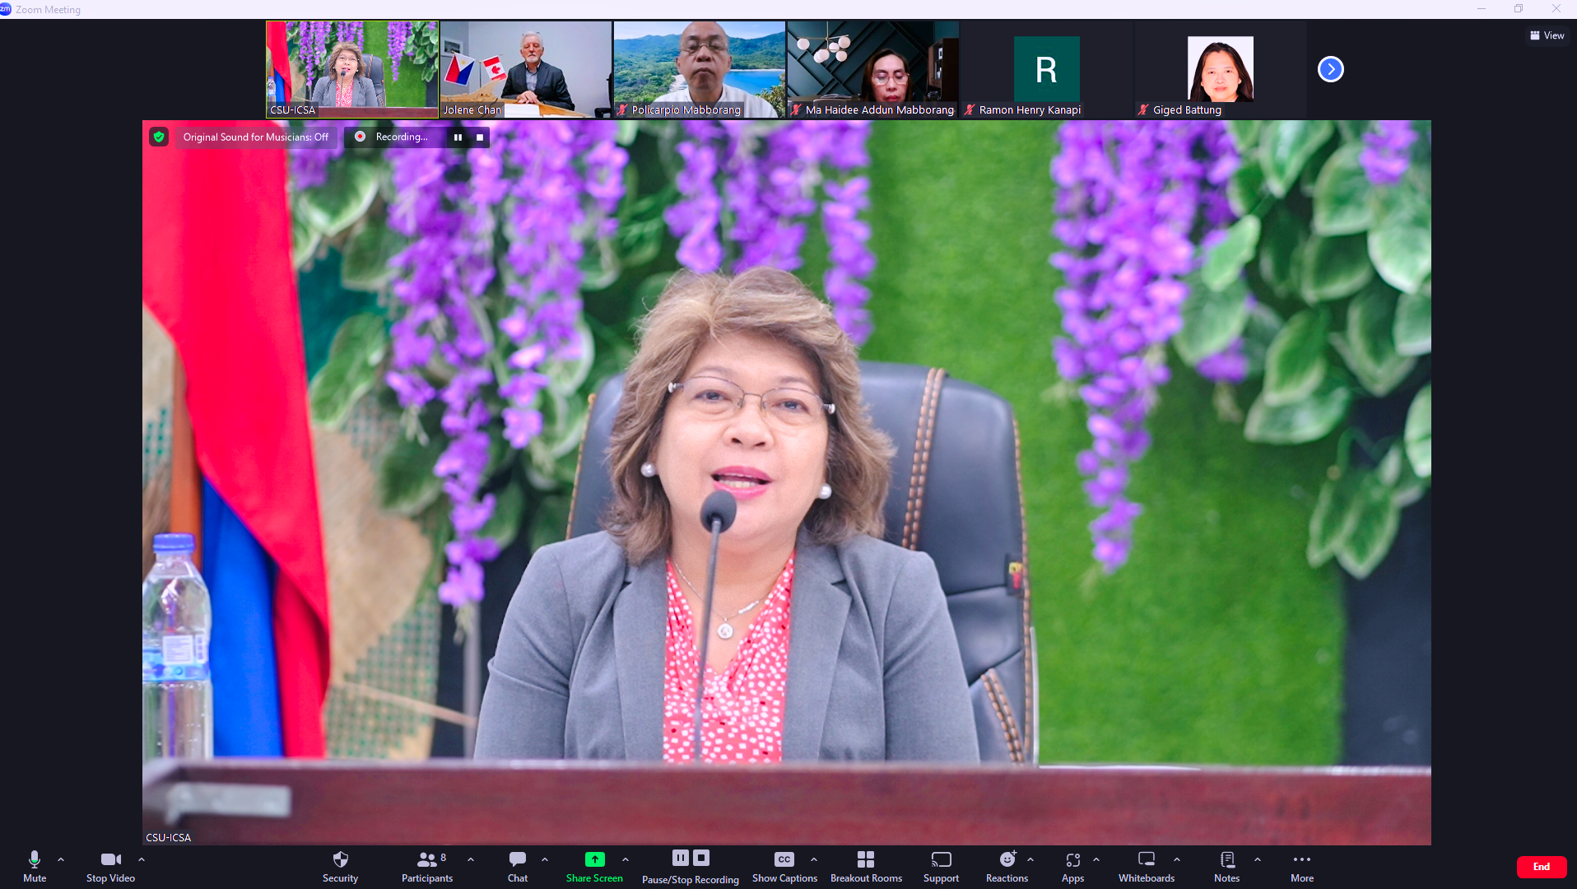
Task: Expand the arrow next to Share Screen
Action: [x=626, y=859]
